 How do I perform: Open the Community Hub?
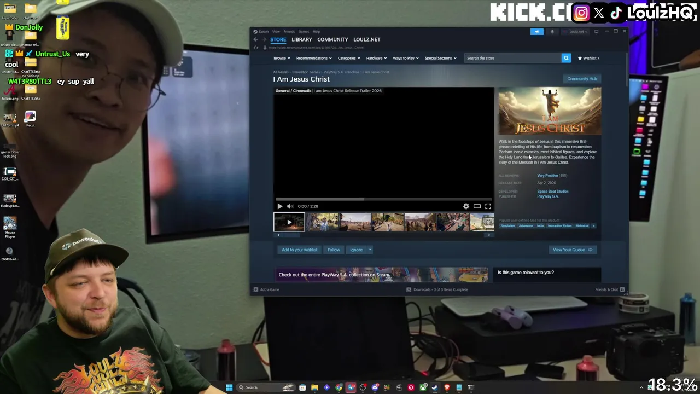pyautogui.click(x=582, y=79)
